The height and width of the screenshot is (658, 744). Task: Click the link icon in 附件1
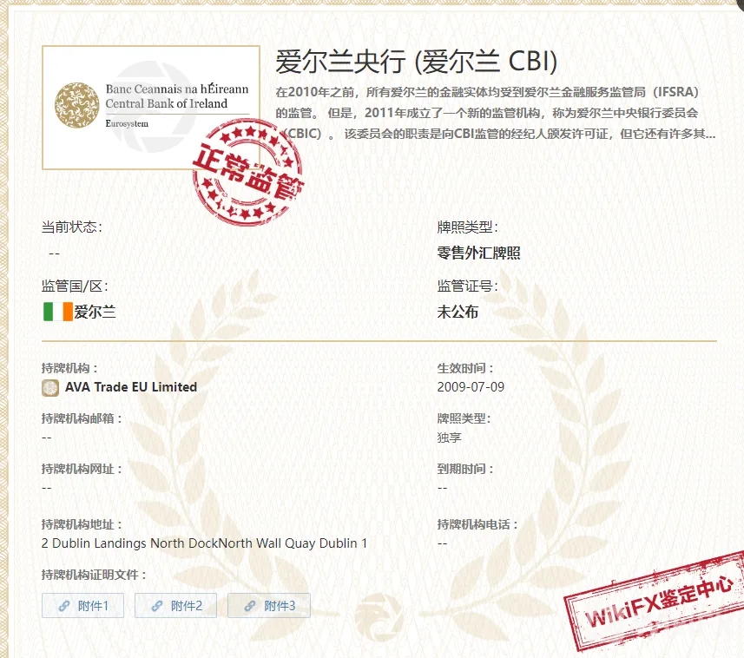click(x=64, y=606)
